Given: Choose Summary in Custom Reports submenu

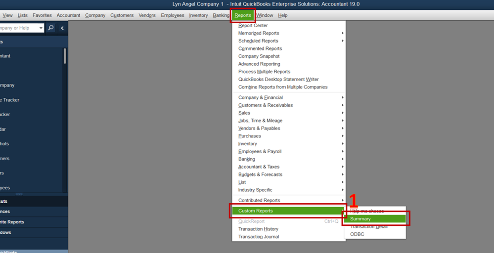Looking at the screenshot, I should pyautogui.click(x=375, y=219).
